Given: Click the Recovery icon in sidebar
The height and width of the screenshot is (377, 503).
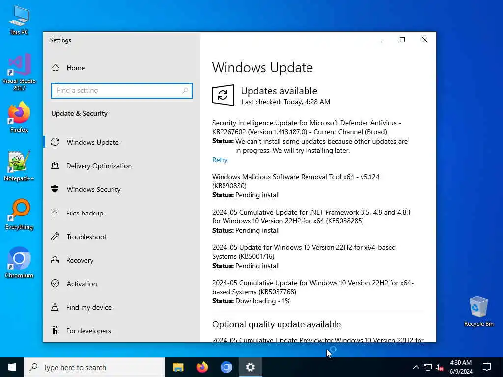Looking at the screenshot, I should pos(55,260).
